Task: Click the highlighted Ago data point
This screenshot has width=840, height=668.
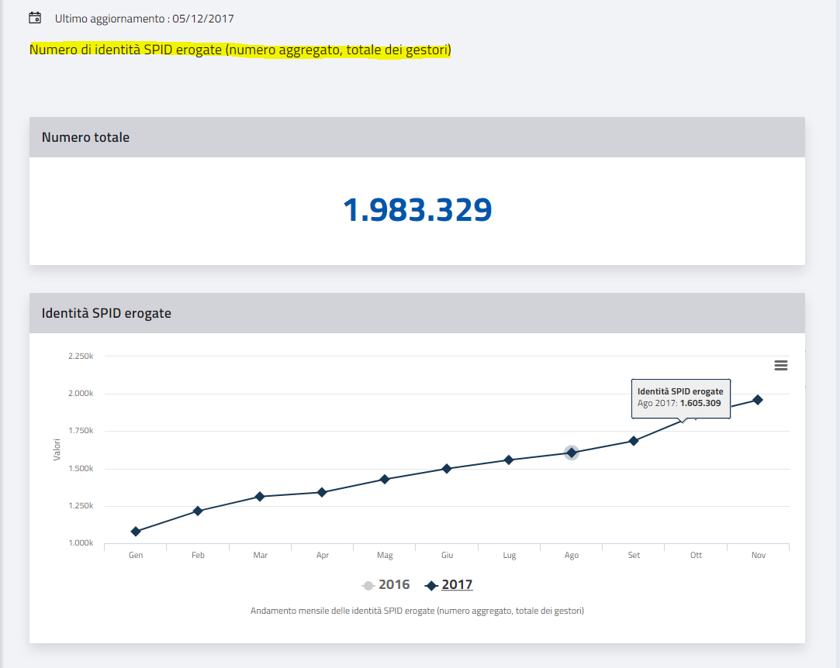Action: 572,453
